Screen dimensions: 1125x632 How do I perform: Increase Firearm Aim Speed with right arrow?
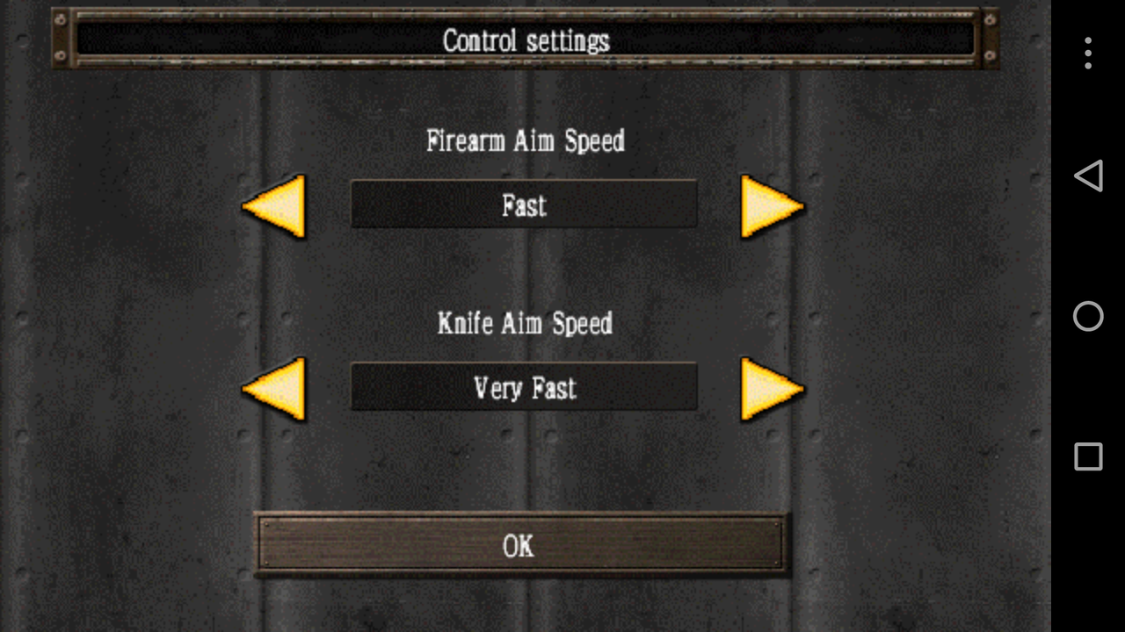point(772,206)
